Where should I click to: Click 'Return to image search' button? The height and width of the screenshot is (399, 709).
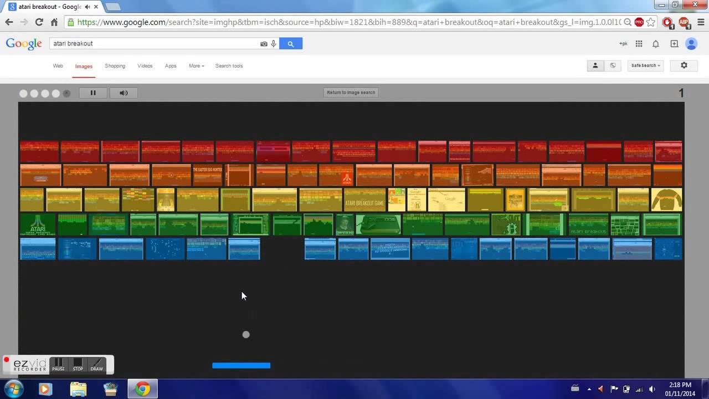(x=351, y=93)
